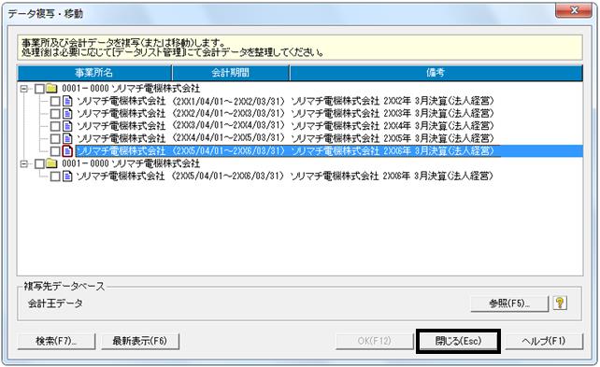
Task: Select row text for period 2XX2/04/01~2XX3/03/31
Action: pyautogui.click(x=285, y=114)
